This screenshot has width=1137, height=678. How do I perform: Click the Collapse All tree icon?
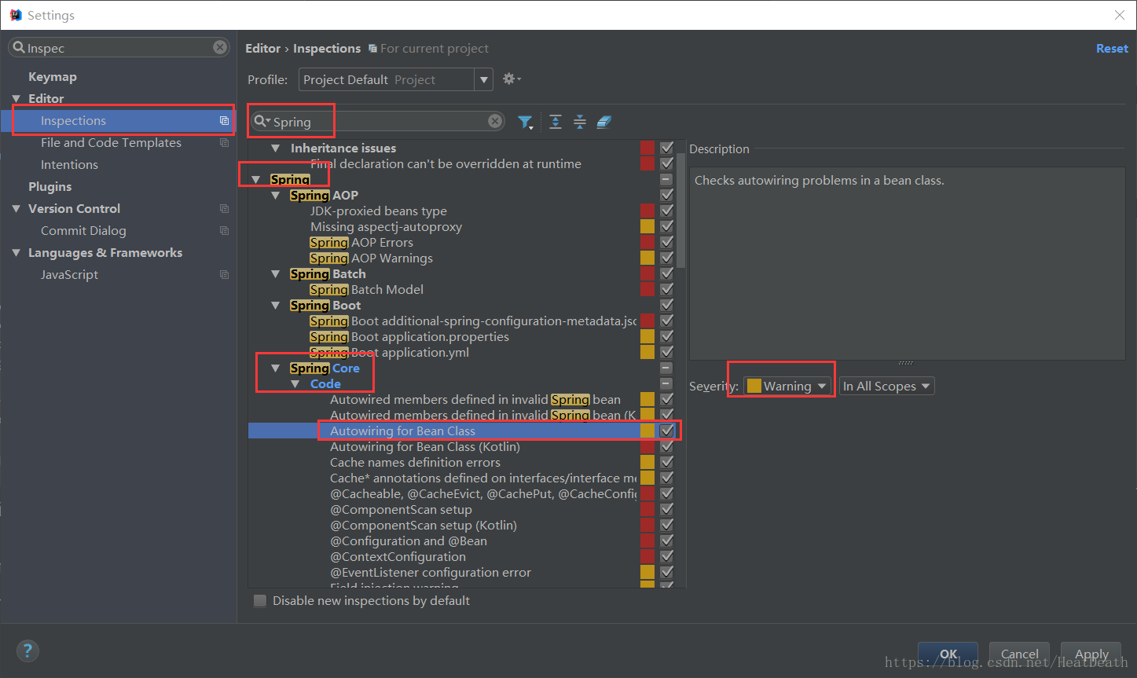point(580,122)
